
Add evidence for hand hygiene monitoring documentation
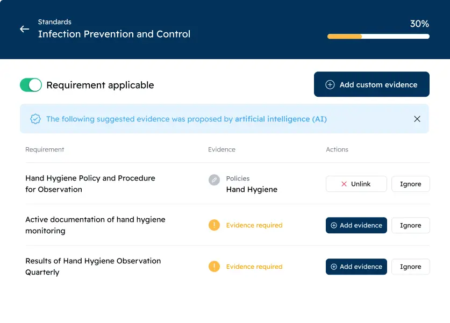coord(356,225)
